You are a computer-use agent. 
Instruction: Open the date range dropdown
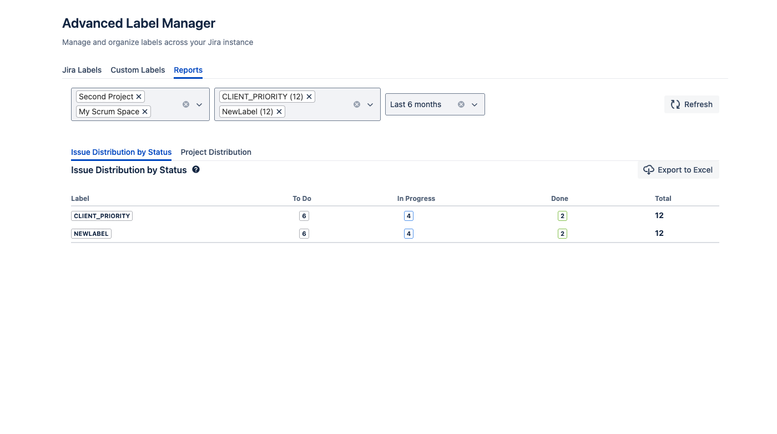coord(475,104)
